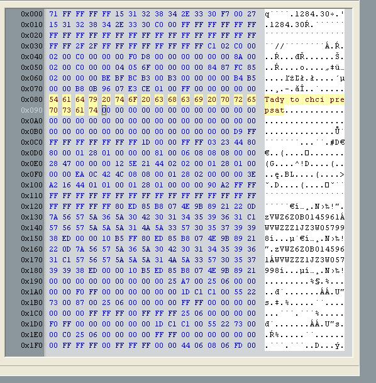
Task: Click first byte 71 in row 0x000
Action: tap(53, 14)
